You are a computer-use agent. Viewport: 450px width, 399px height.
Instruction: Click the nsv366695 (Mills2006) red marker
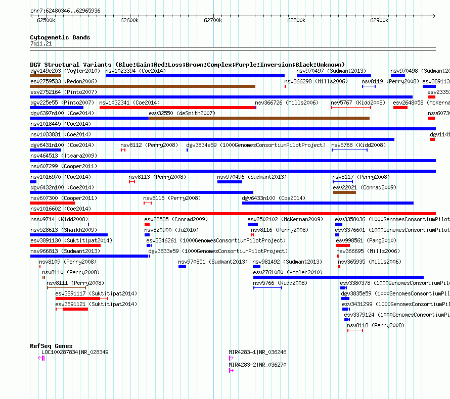coord(338,256)
